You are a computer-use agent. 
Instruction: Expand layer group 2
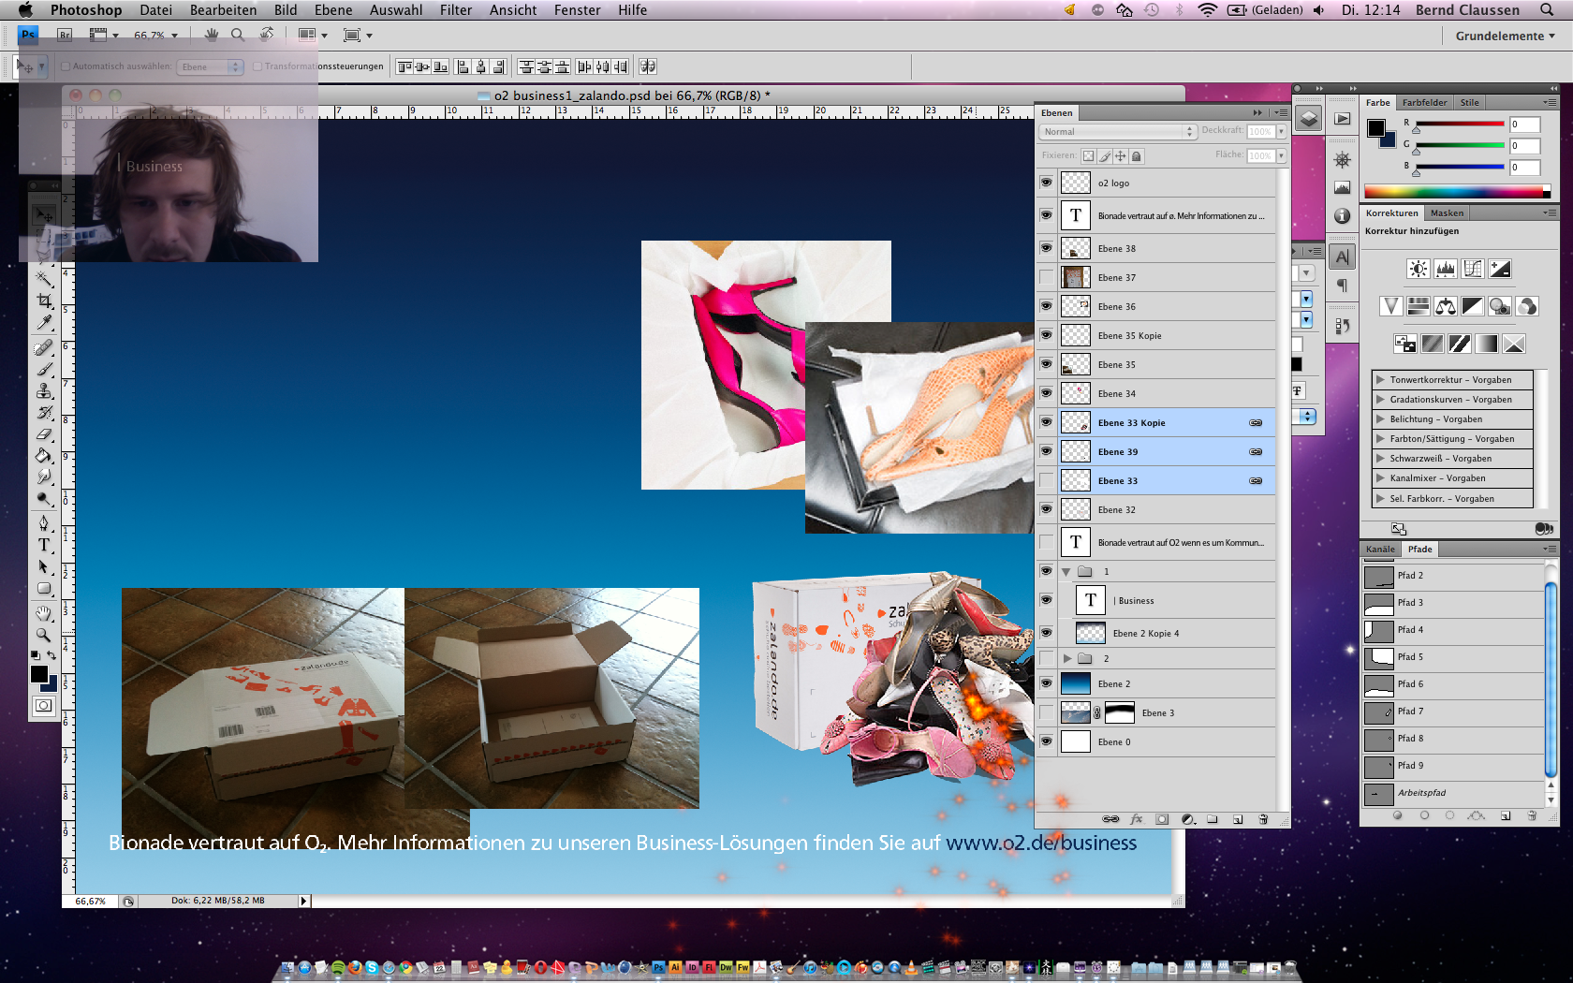point(1066,659)
